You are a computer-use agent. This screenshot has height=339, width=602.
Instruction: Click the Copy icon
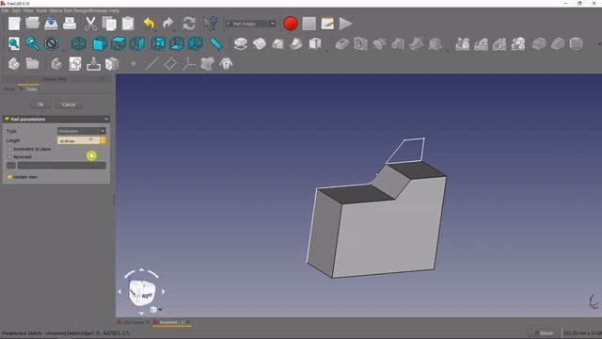pos(109,24)
